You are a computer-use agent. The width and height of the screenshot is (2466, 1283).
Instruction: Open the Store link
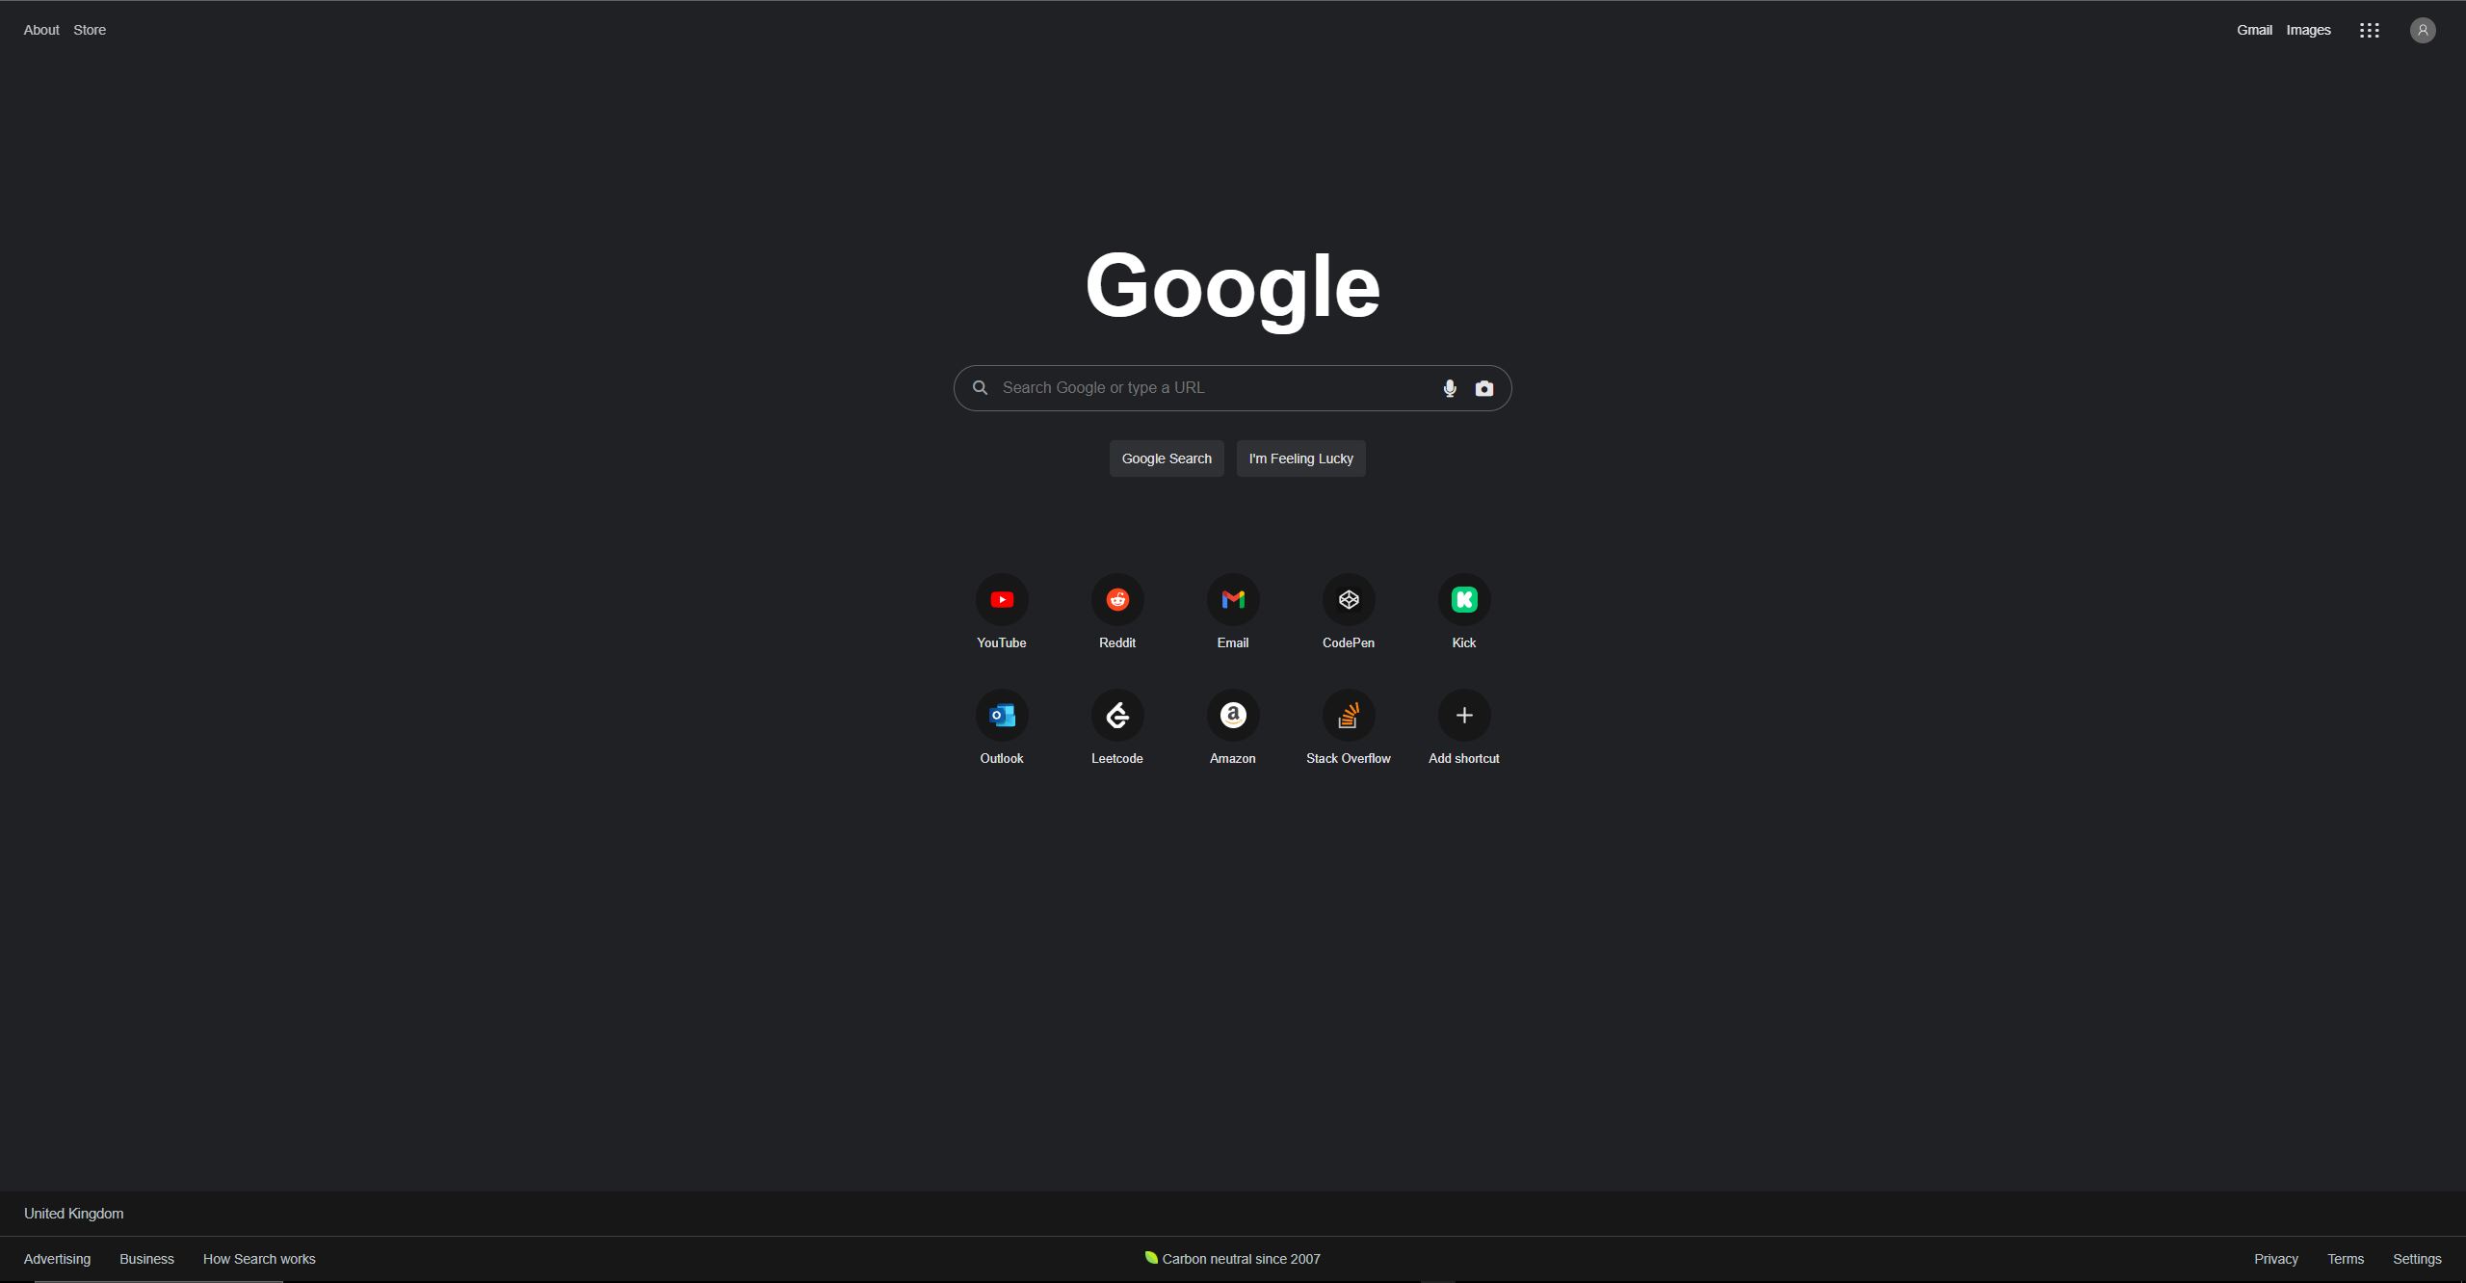90,30
